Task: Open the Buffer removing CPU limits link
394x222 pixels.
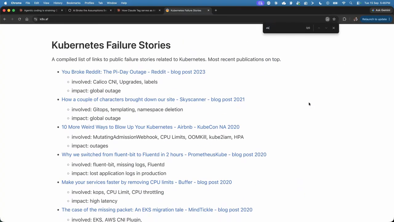Action: (147, 182)
